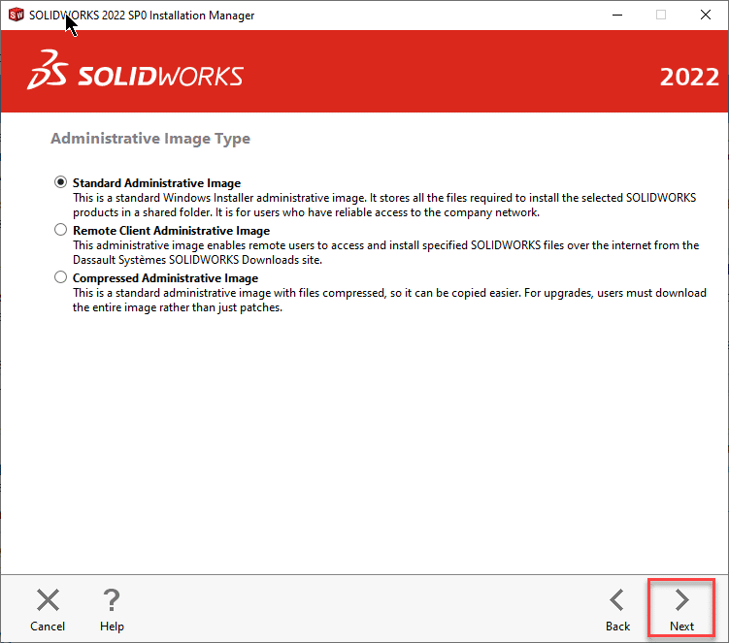Click the '2022' text in banner
729x643 pixels.
pos(689,77)
